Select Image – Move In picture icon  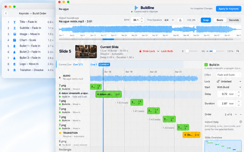pyautogui.click(x=15, y=34)
